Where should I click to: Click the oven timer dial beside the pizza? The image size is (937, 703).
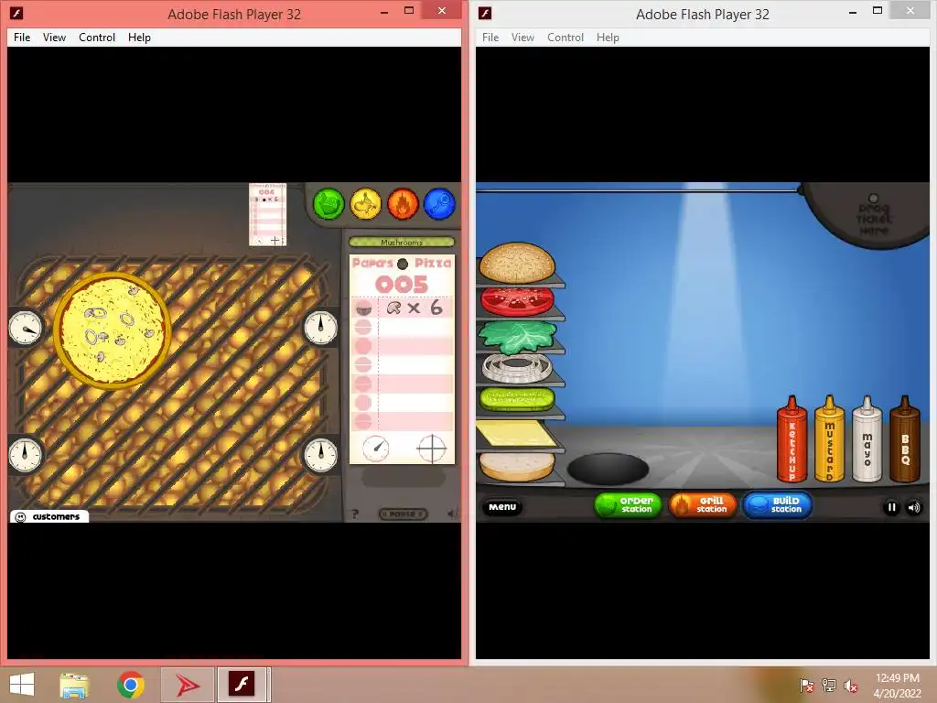point(26,328)
